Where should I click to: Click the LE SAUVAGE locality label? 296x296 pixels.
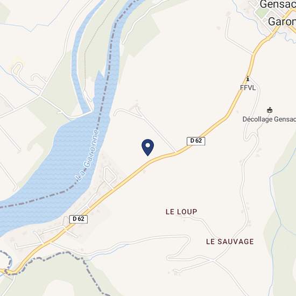[230, 242]
